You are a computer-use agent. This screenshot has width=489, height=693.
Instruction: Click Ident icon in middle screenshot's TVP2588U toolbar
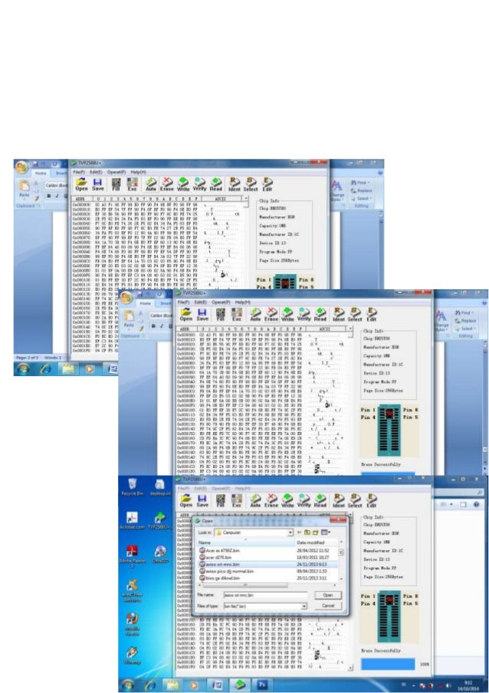click(x=339, y=314)
